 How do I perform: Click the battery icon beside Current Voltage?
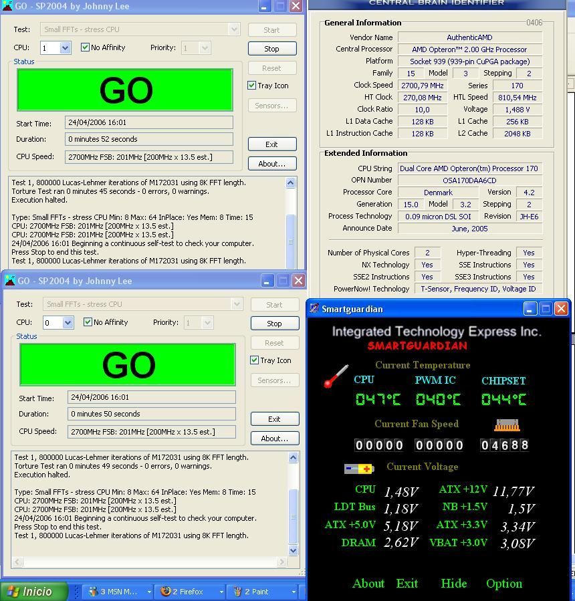tap(359, 469)
